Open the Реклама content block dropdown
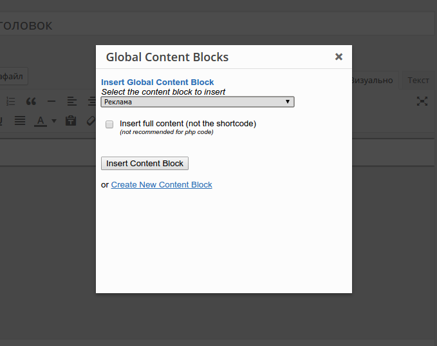The image size is (437, 346). point(198,102)
